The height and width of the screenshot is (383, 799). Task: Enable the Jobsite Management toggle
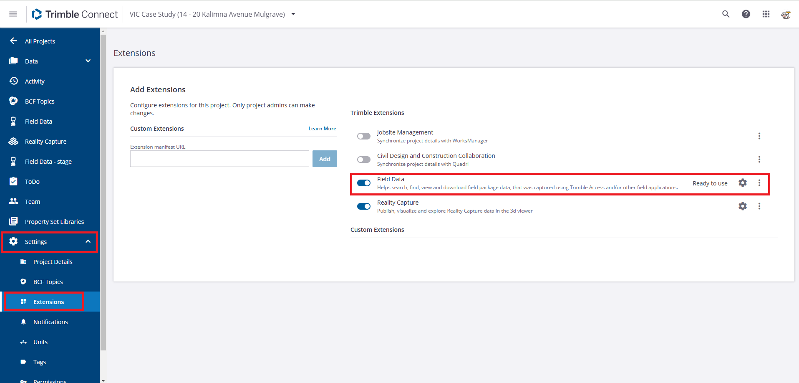pos(364,136)
